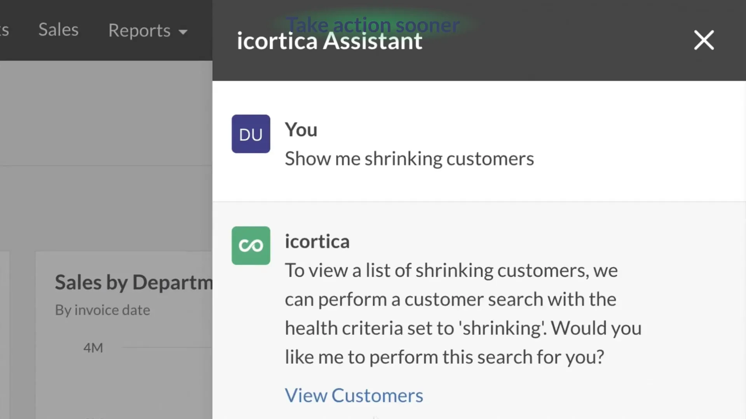Select the 'Show me shrinking customers' message
746x419 pixels.
pyautogui.click(x=409, y=159)
